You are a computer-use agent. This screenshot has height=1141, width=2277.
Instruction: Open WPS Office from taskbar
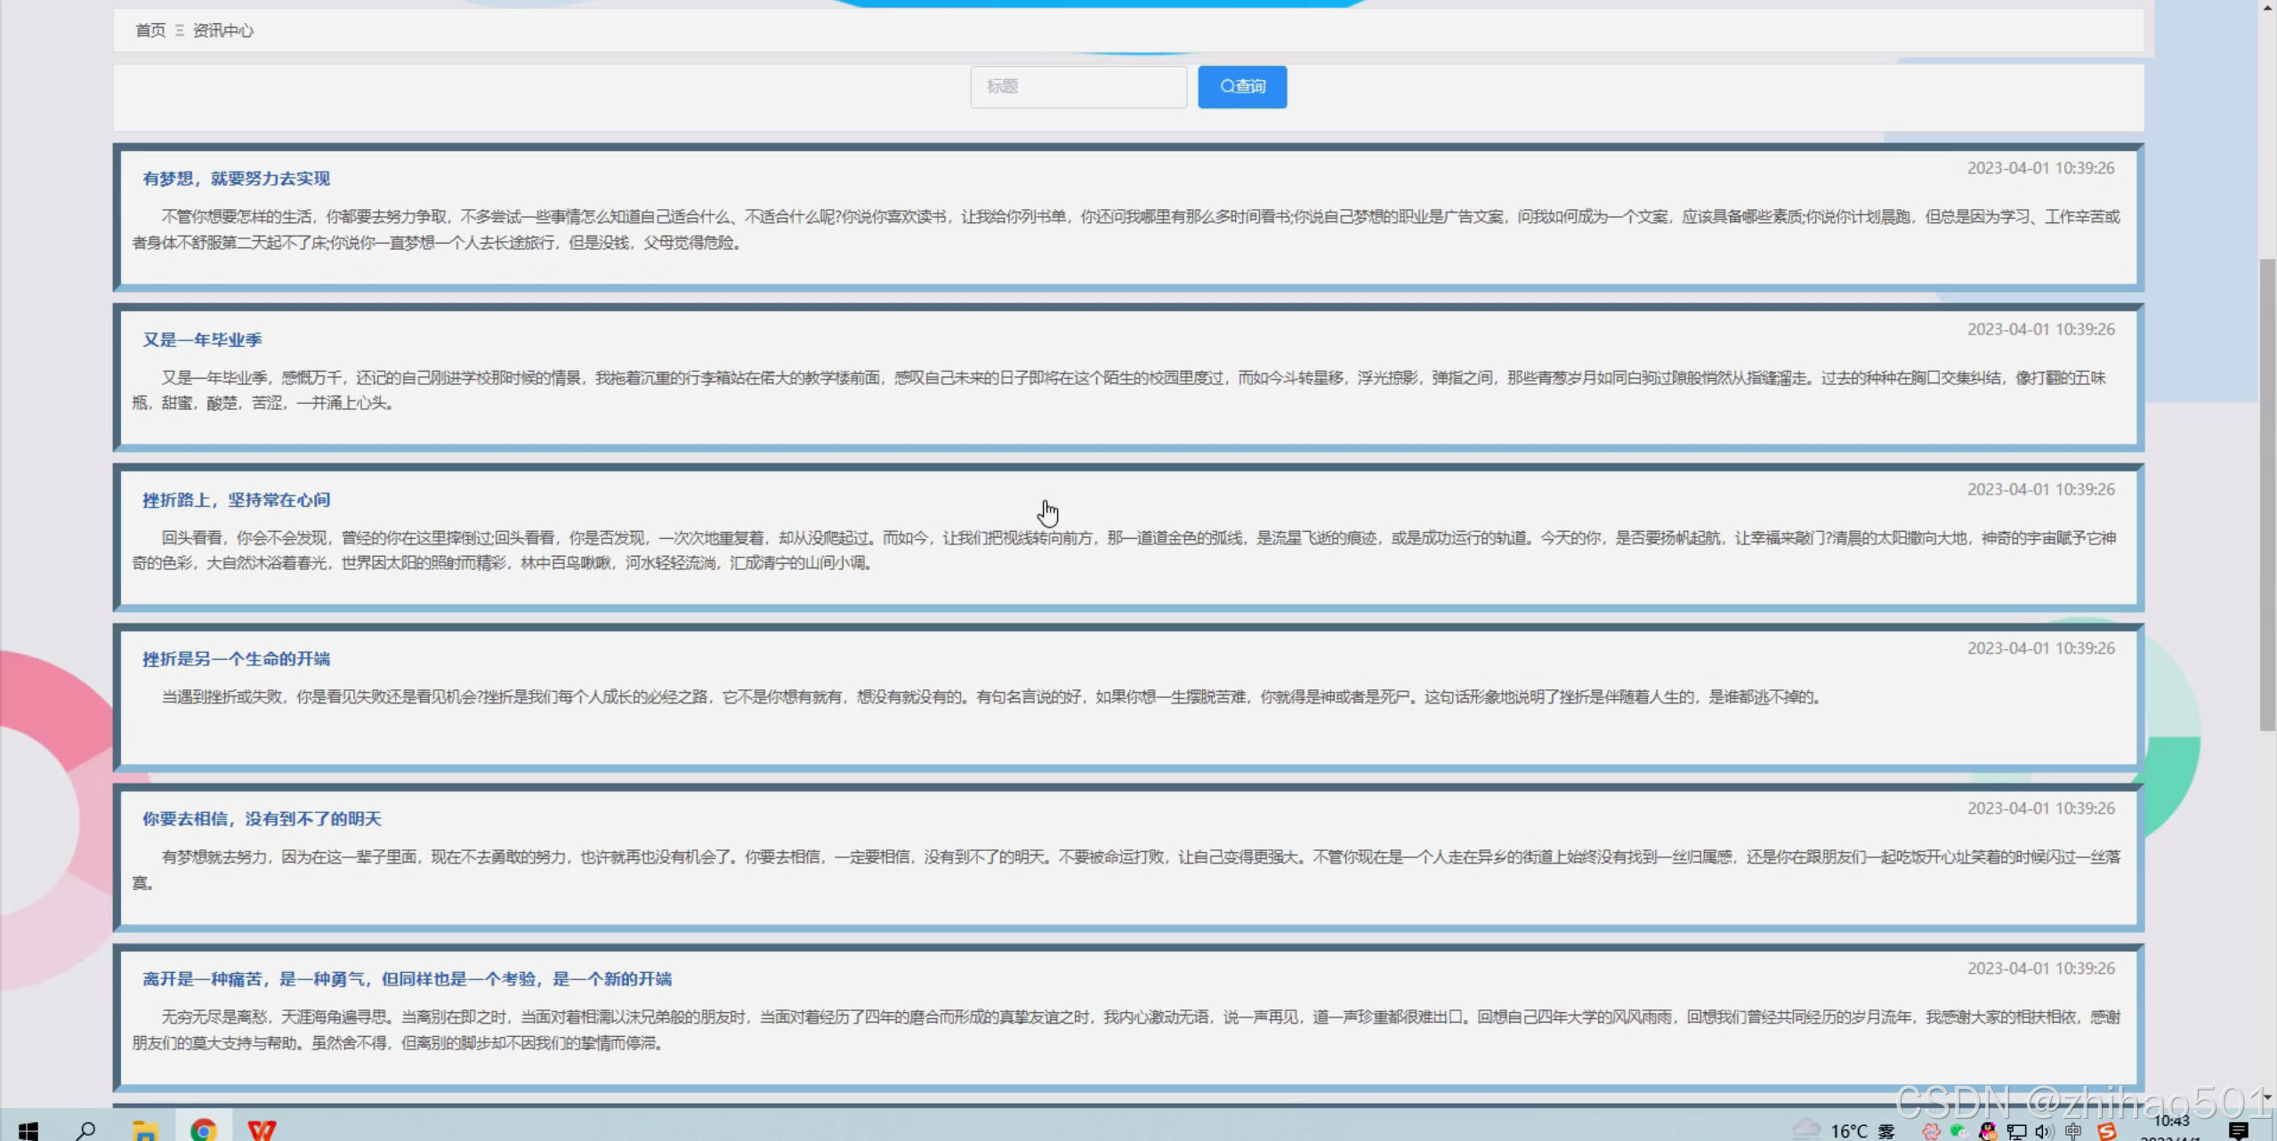coord(262,1130)
